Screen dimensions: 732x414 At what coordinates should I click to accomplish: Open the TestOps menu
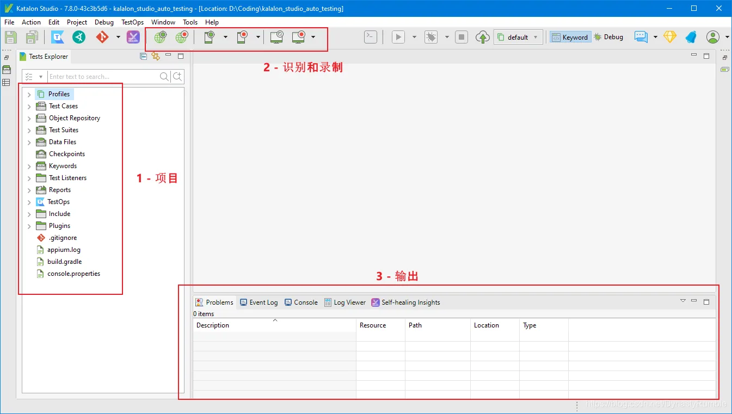click(x=132, y=22)
